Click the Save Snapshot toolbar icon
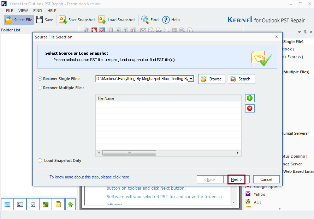 63,20
